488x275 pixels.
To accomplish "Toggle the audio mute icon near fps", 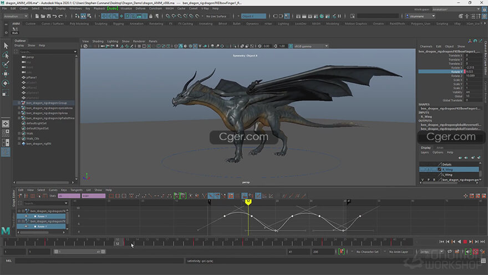I will 468,252.
